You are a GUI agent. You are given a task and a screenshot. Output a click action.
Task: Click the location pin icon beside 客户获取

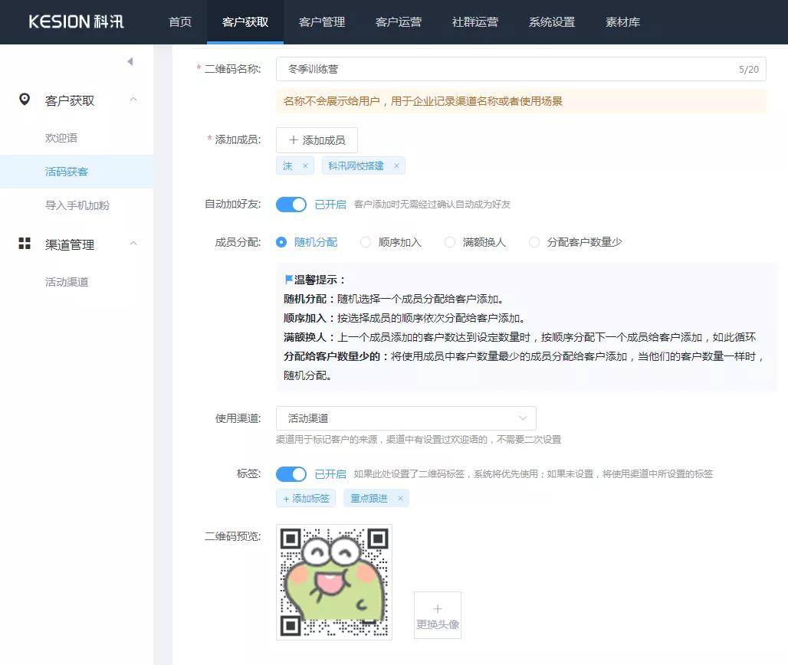24,100
